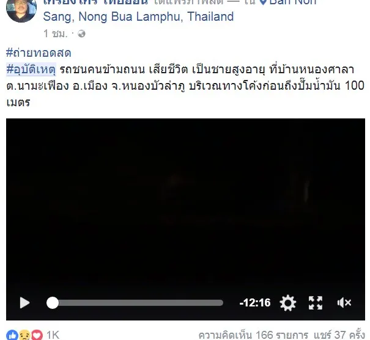View the 37 shares list
The height and width of the screenshot is (340, 370).
339,335
